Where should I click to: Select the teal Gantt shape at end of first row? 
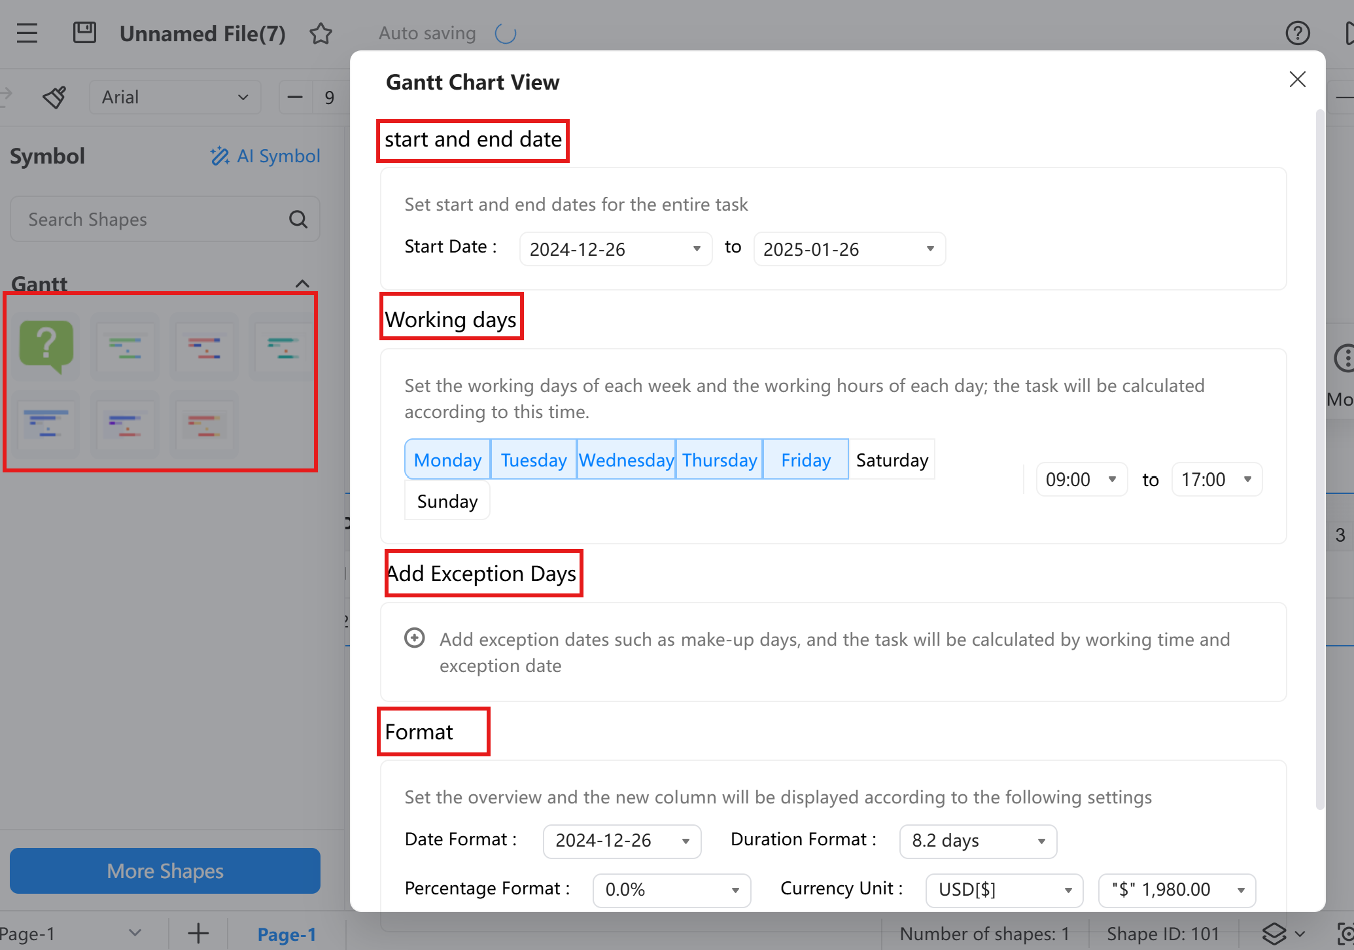283,347
